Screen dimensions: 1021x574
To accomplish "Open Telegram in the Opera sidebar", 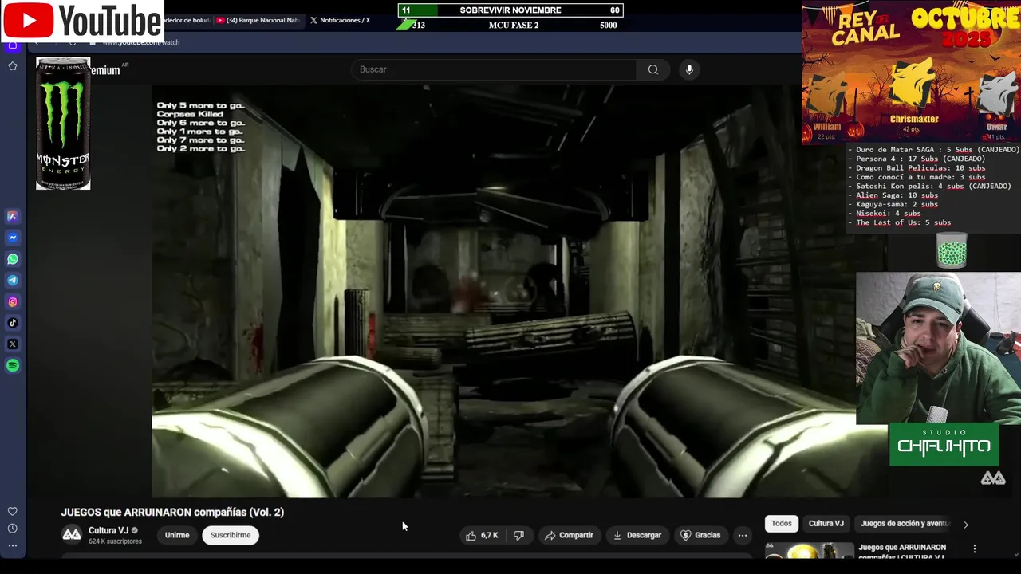I will 13,281.
